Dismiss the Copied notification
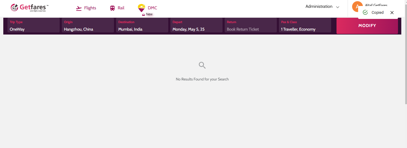The height and width of the screenshot is (148, 407). [x=392, y=13]
